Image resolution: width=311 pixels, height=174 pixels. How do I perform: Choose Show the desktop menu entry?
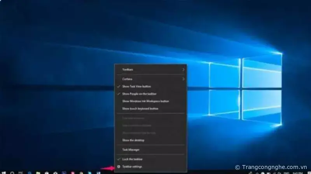[x=133, y=140]
